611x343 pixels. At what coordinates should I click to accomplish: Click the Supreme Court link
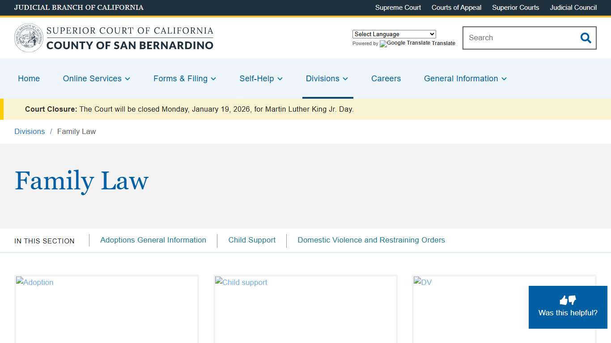(x=398, y=8)
